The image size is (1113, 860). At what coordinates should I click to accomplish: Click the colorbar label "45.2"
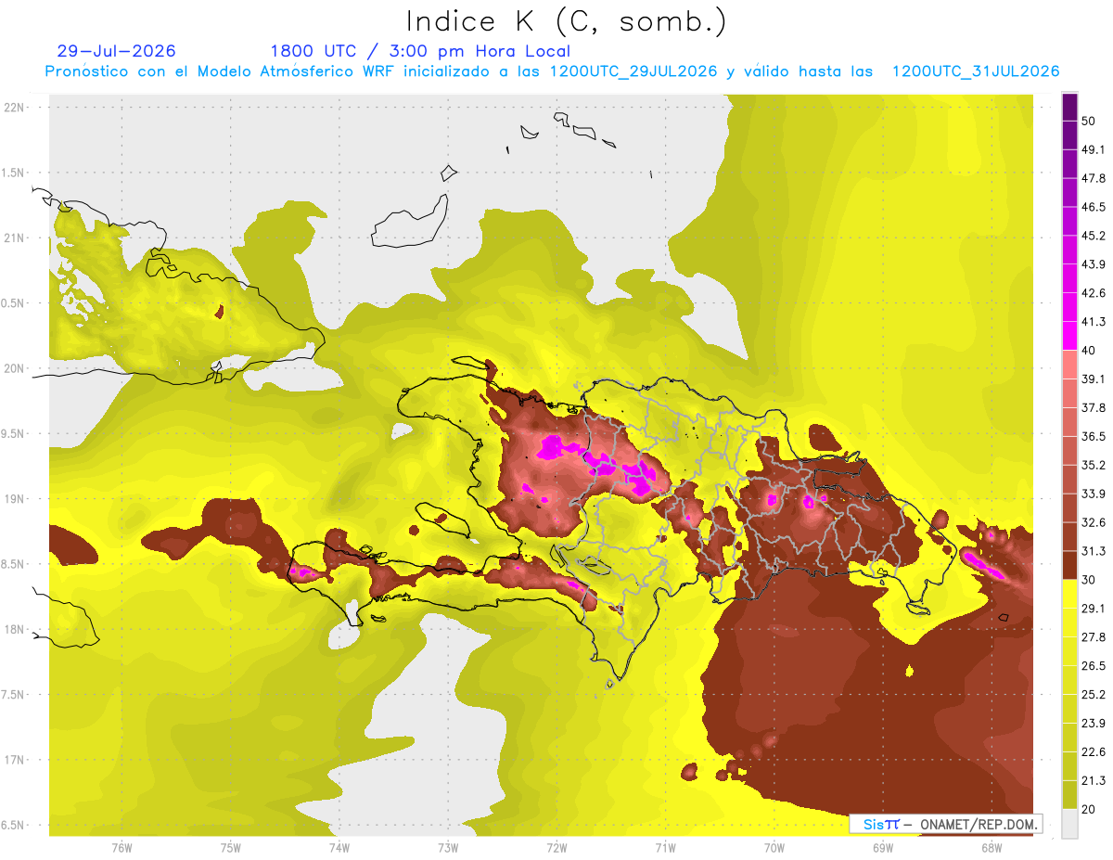1094,236
